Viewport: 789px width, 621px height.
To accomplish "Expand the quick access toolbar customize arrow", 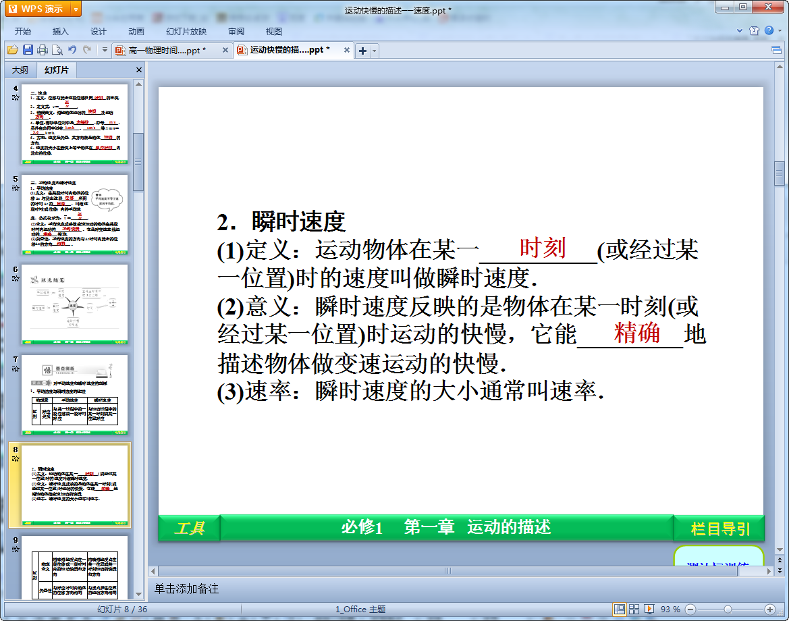I will coord(105,50).
